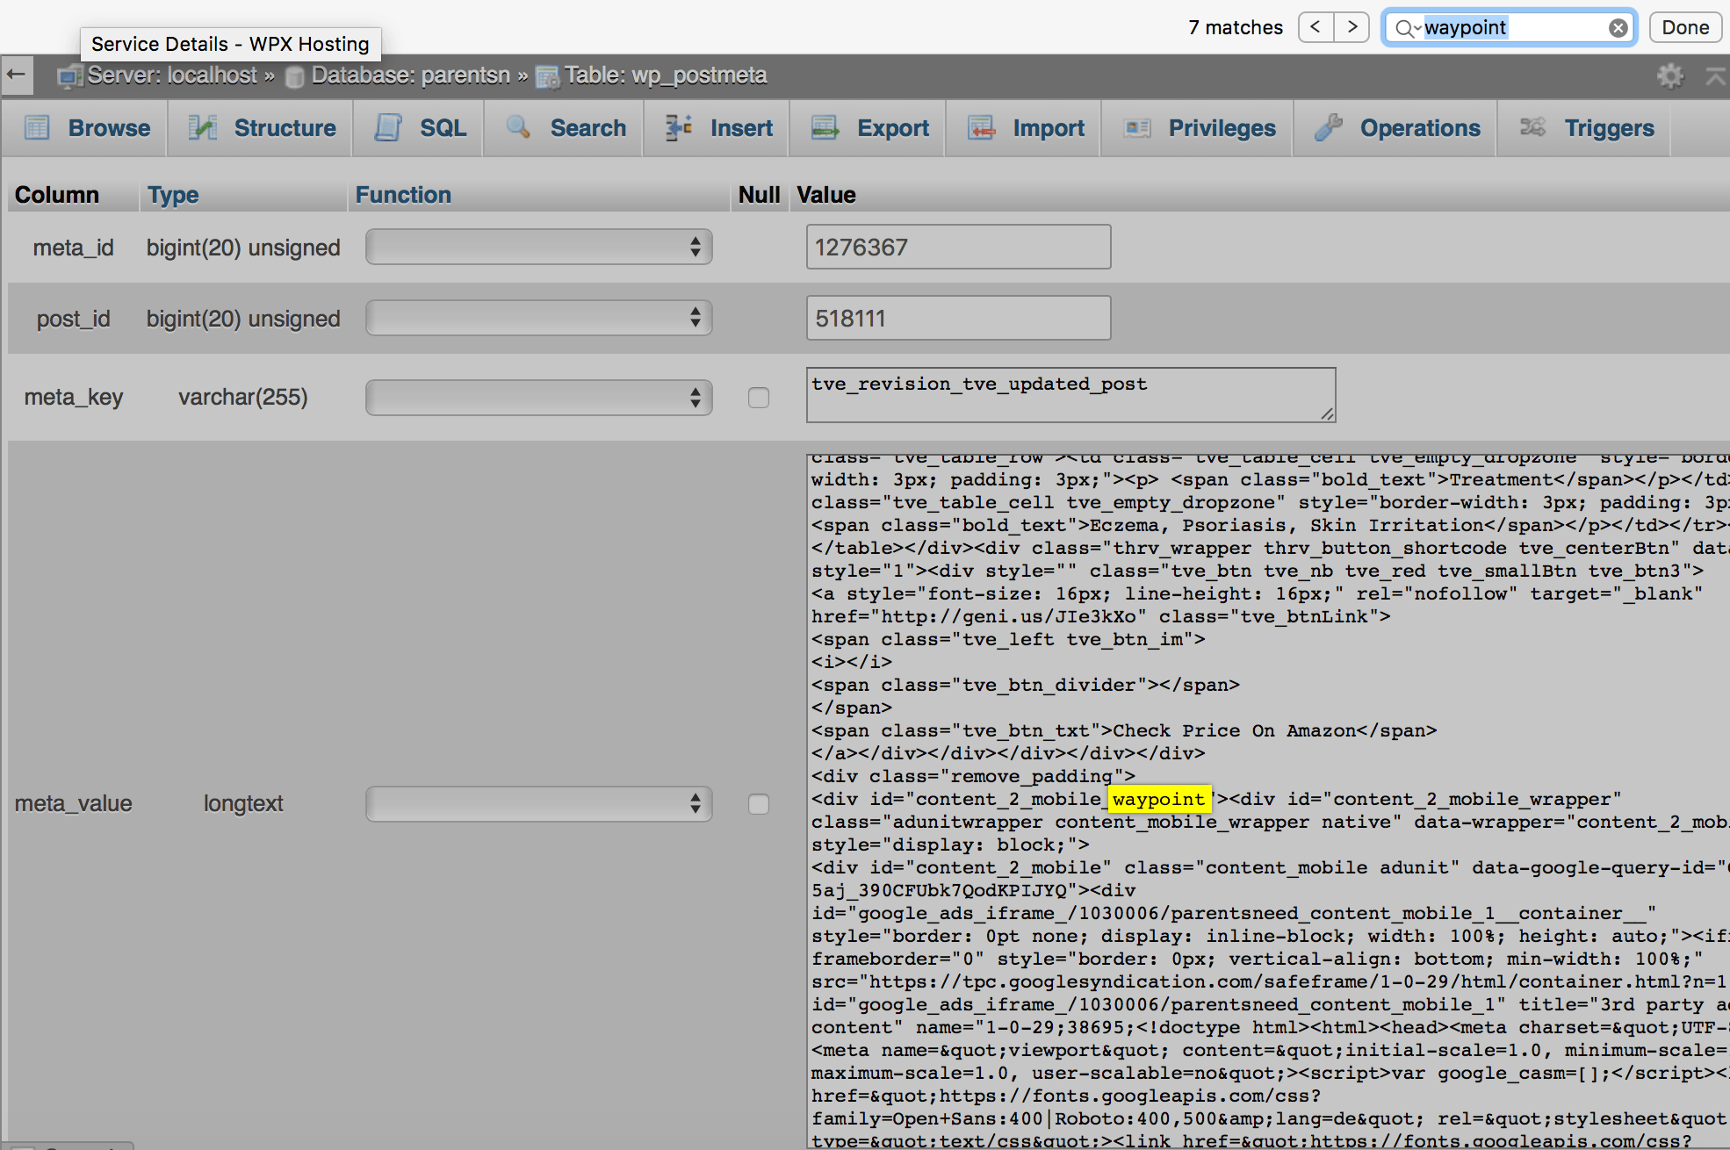
Task: Click the Structure tab icon
Action: 203,128
